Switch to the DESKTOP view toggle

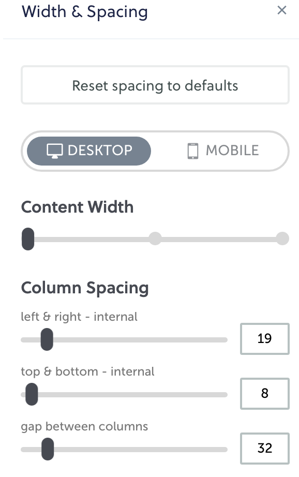[89, 151]
